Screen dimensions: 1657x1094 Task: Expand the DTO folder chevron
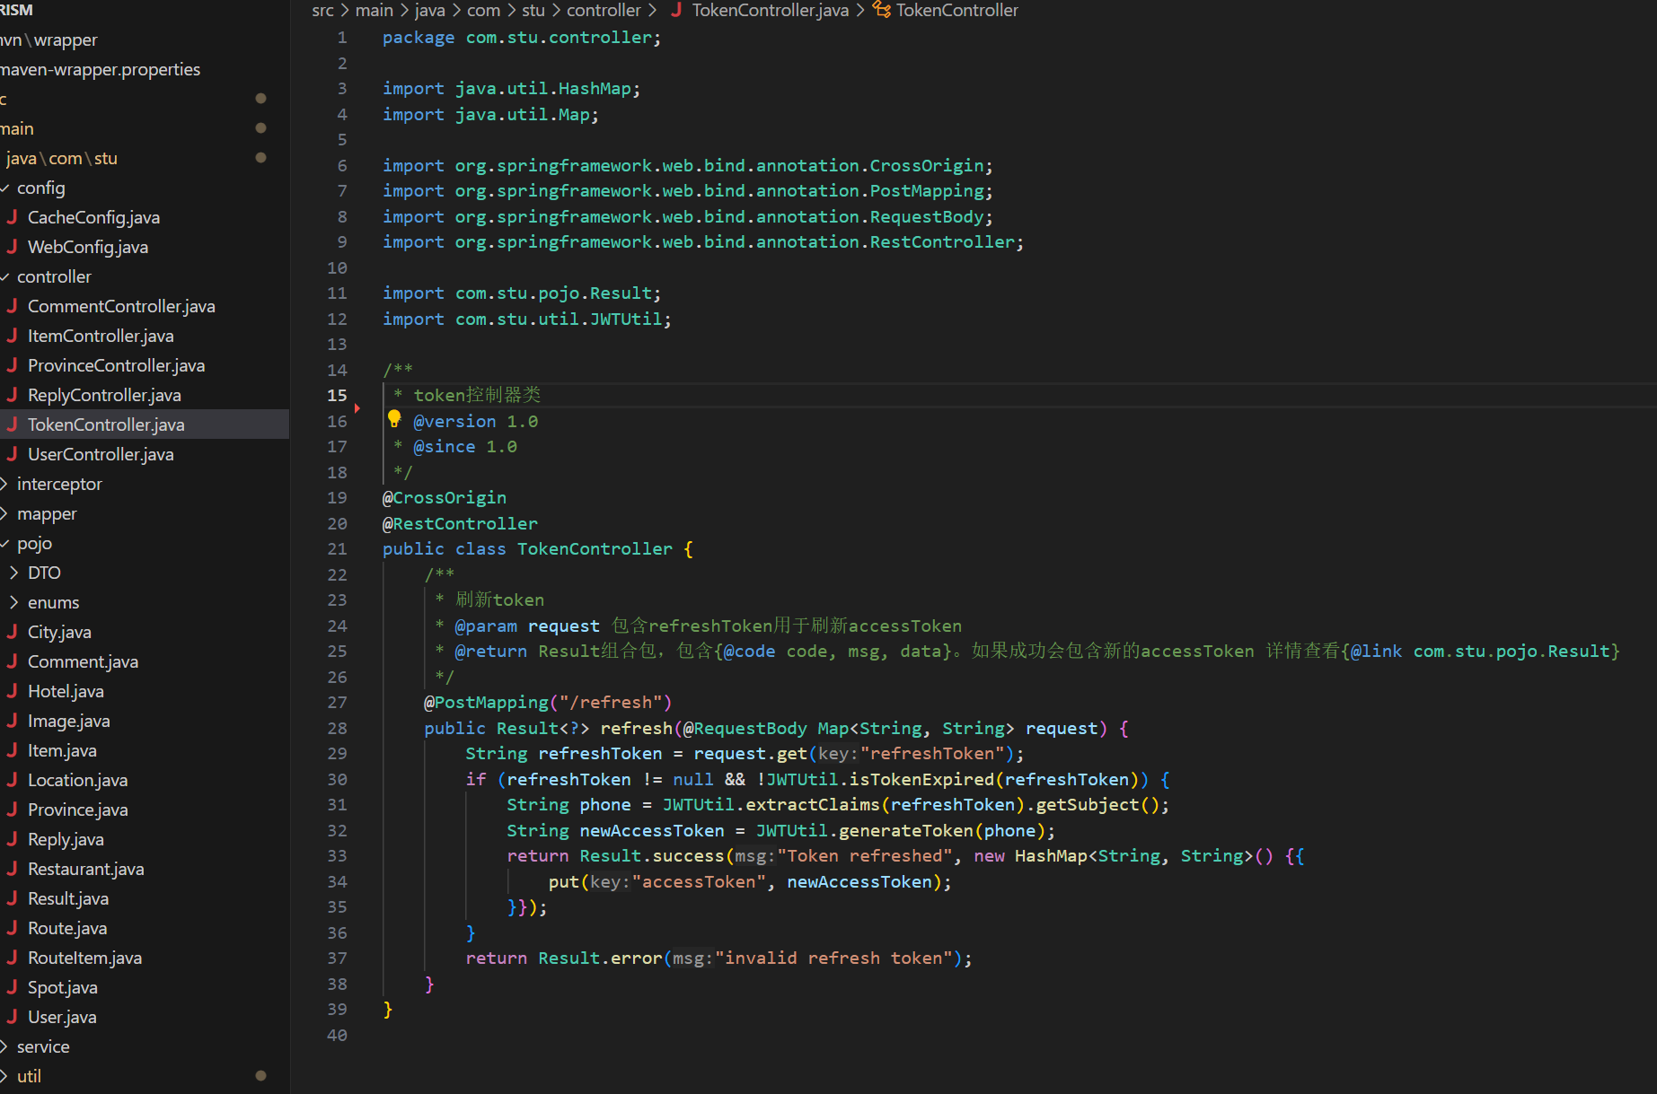click(x=14, y=573)
